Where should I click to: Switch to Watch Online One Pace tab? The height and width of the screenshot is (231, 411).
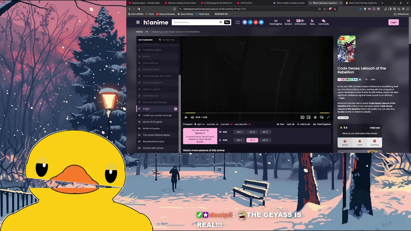362,3
